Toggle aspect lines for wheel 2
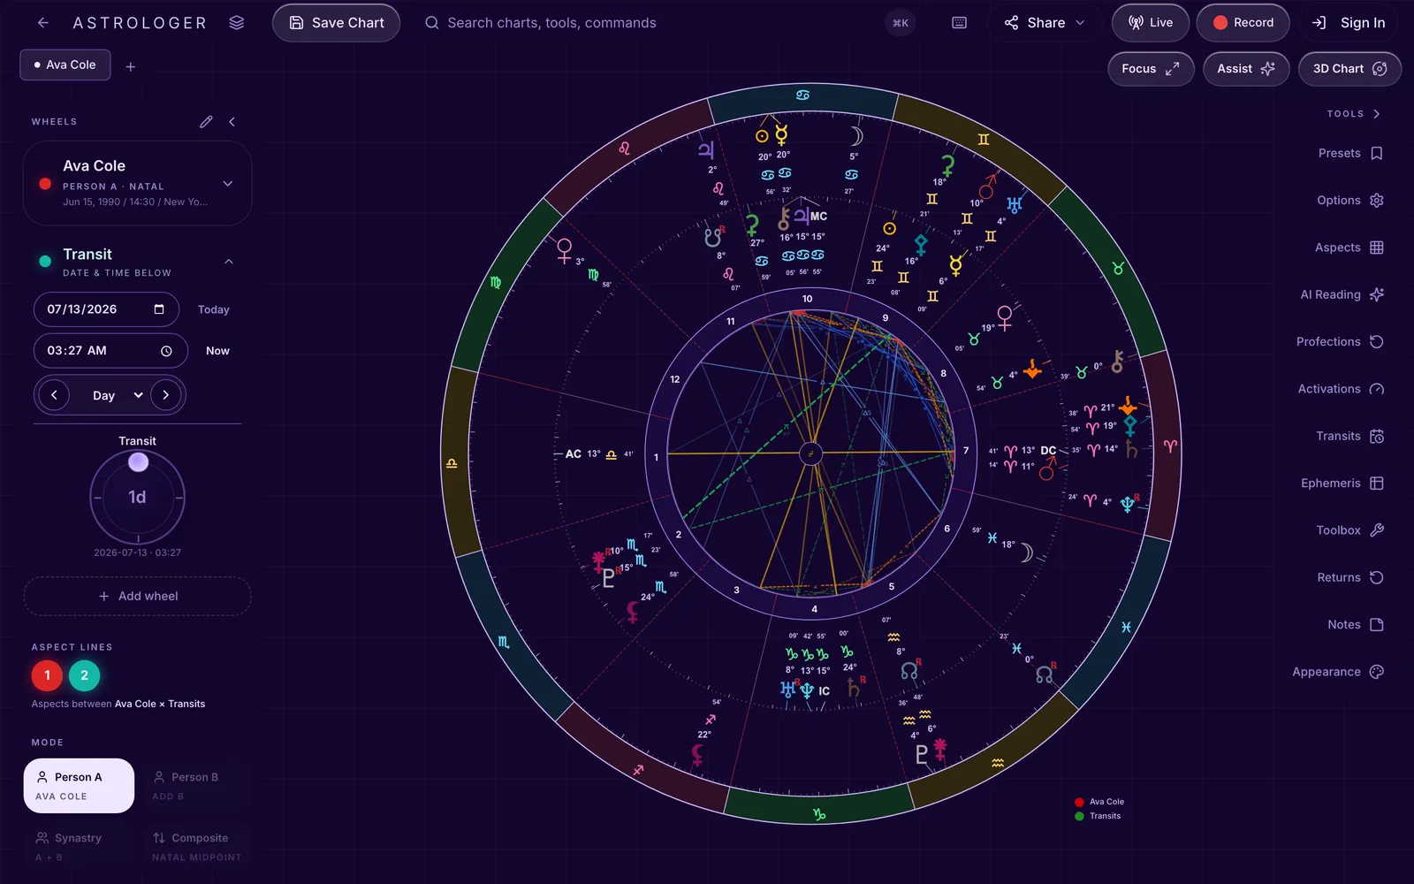 (x=84, y=675)
